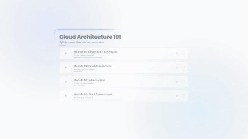The width and height of the screenshot is (248, 139).
Task: Click the 'quiz included' text of Module 03
Action: (87, 84)
